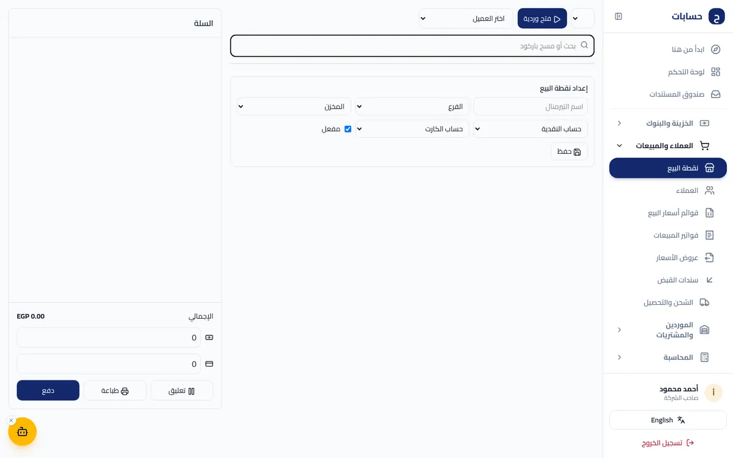733x458 pixels.
Task: Expand the الموردين والمشتريات chevron
Action: [619, 330]
